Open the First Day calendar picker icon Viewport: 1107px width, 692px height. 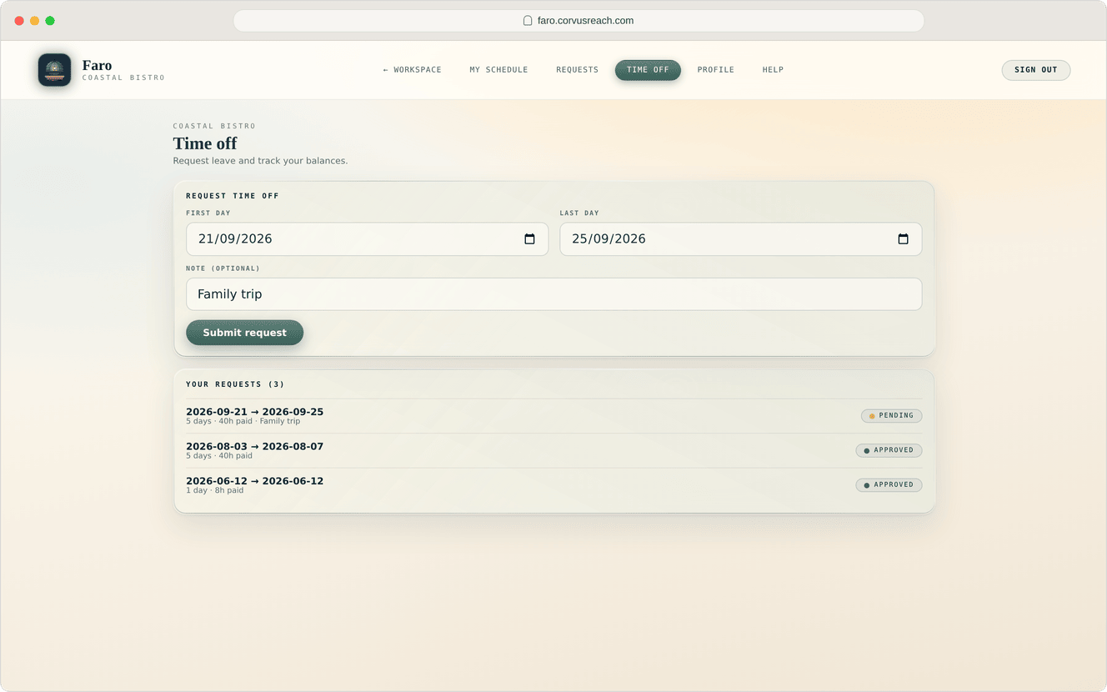point(529,239)
